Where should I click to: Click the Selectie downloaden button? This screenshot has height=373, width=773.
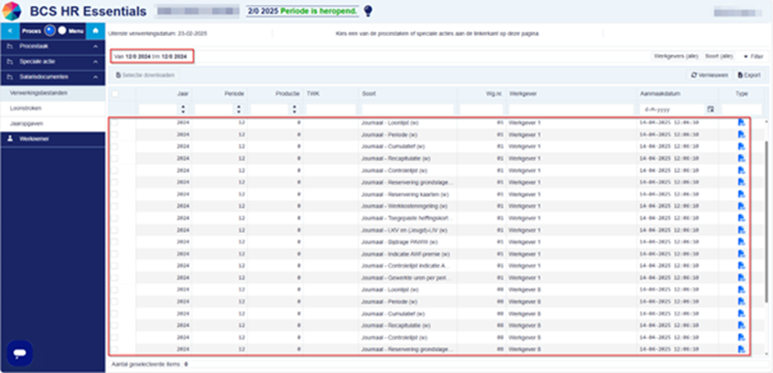click(x=145, y=75)
